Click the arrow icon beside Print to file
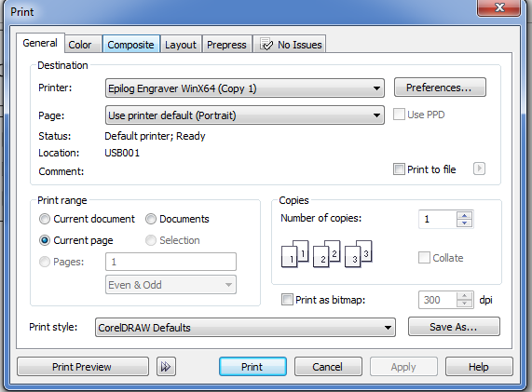This screenshot has height=392, width=532. point(479,169)
